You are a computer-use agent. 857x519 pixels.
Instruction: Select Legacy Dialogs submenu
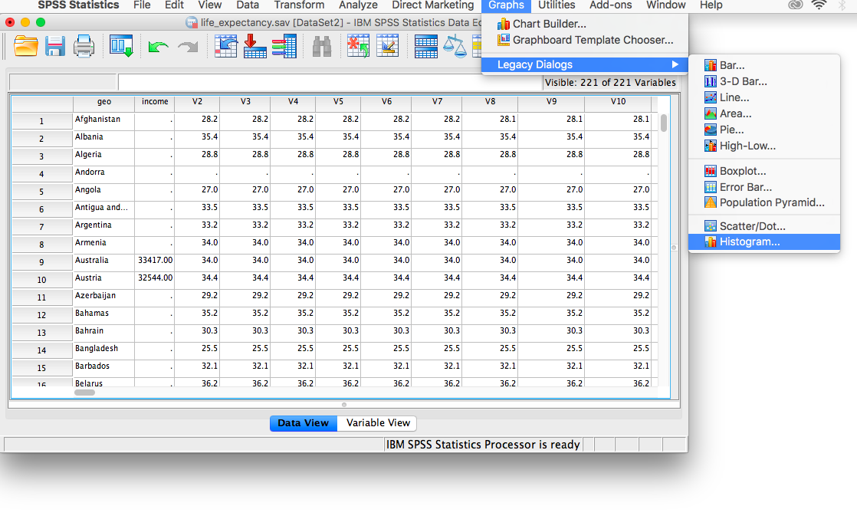tap(584, 64)
